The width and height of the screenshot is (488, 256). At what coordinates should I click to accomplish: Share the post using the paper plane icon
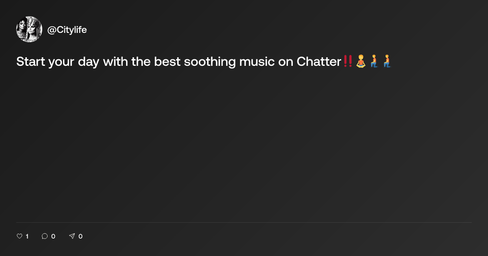point(72,236)
